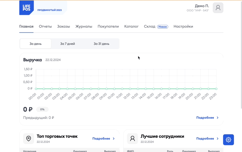Click the Продвинутый 2023 plan label

click(x=50, y=10)
